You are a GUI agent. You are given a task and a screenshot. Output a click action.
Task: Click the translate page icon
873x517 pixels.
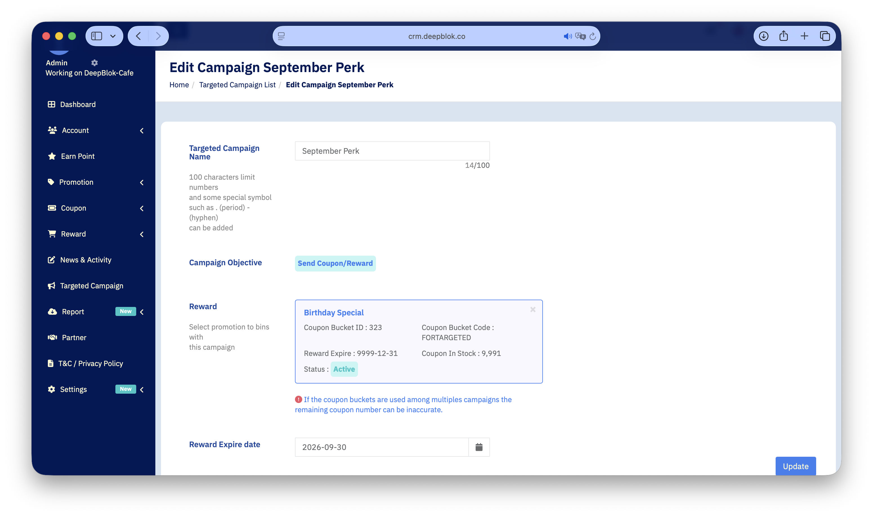coord(580,36)
